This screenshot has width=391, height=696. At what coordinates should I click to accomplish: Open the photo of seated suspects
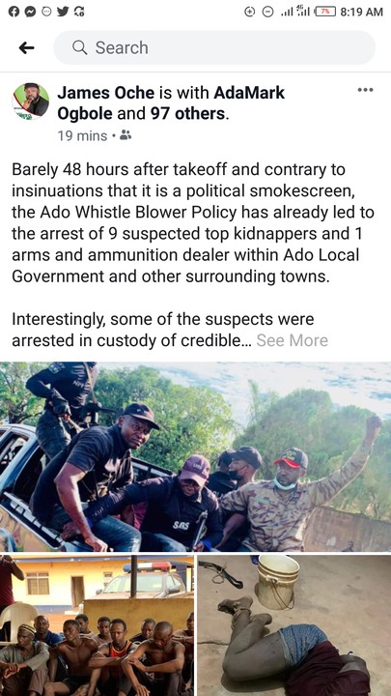tap(97, 625)
